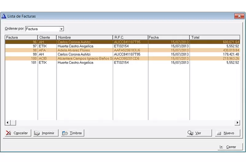Click the Nuevo invoice icon

coord(219,133)
